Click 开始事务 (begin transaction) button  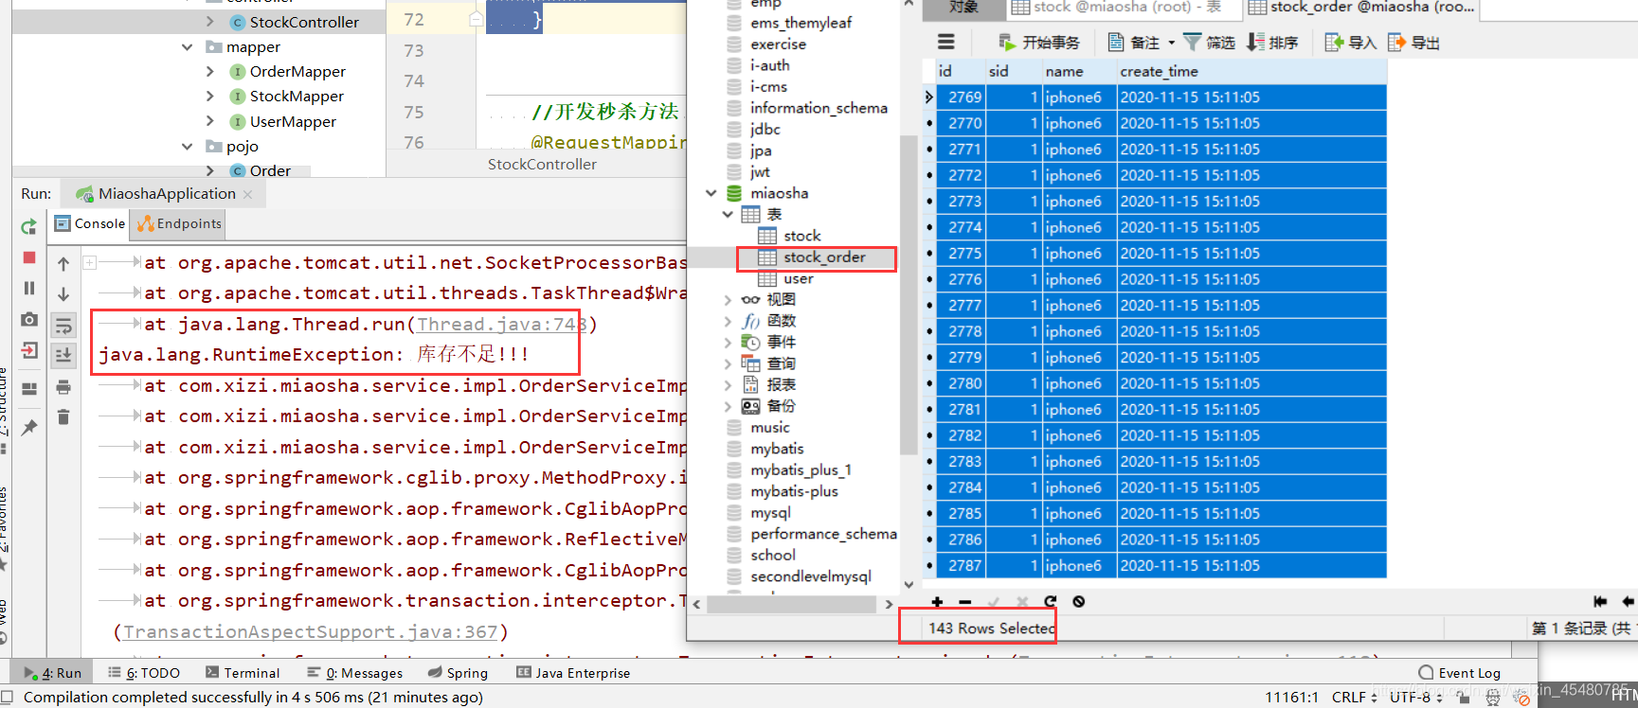point(1038,43)
